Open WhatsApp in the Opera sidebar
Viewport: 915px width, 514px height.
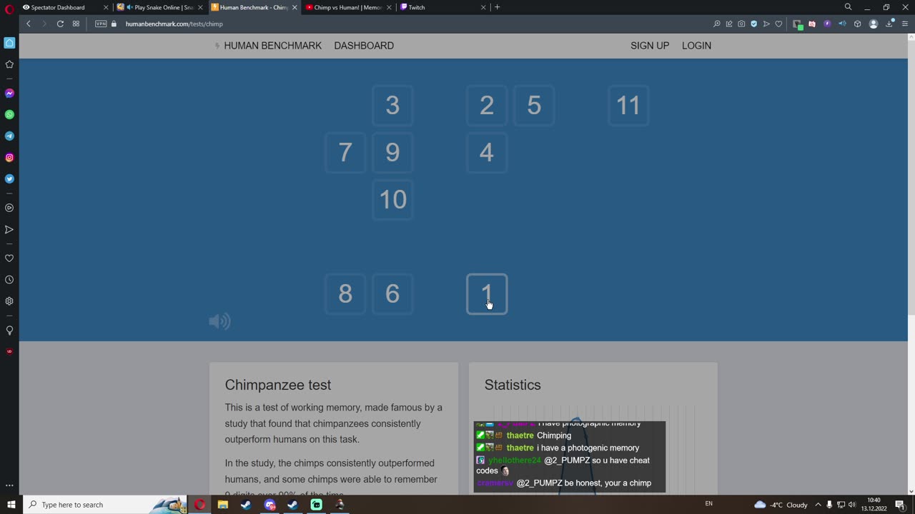coord(9,114)
